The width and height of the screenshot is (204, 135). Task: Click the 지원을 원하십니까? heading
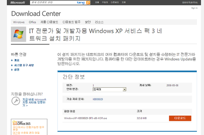[x=27, y=94]
